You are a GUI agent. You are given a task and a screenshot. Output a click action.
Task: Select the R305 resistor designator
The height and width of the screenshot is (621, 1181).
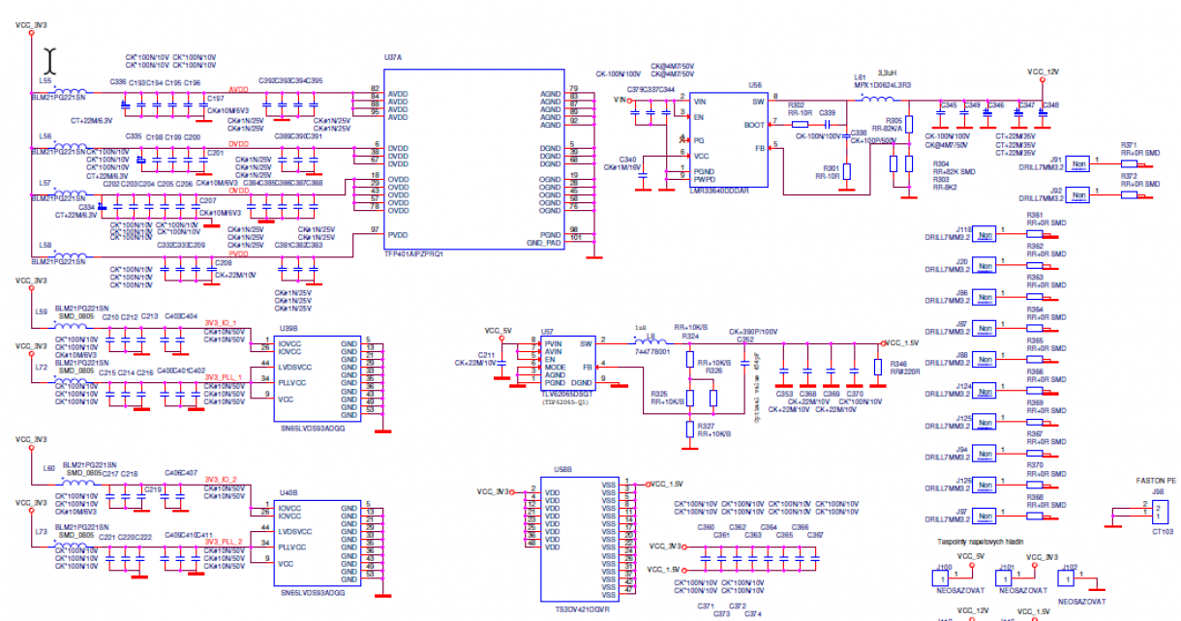(893, 121)
